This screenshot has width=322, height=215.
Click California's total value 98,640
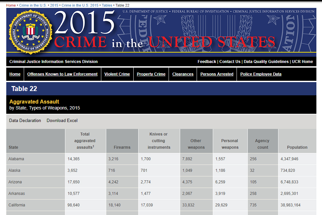pos(74,205)
